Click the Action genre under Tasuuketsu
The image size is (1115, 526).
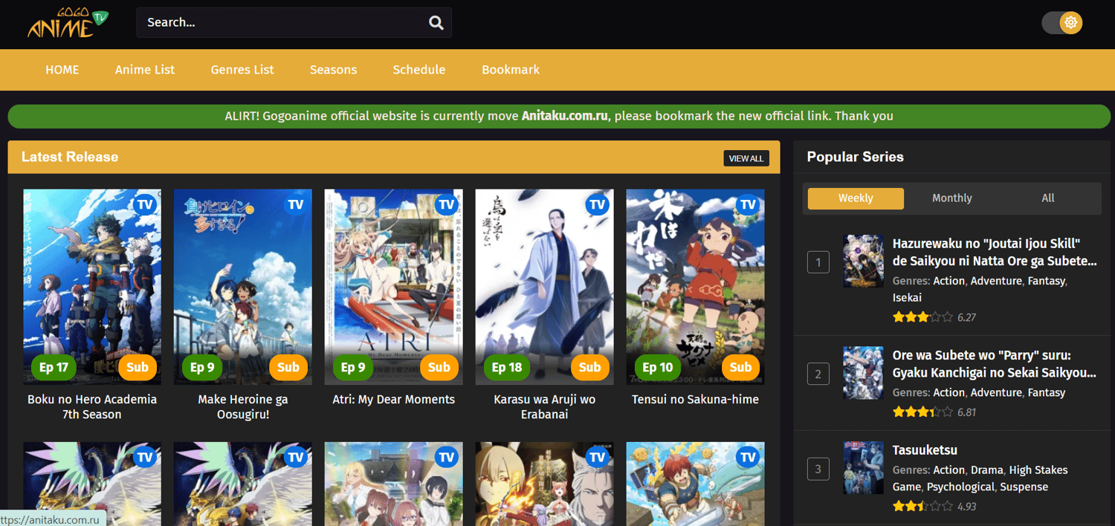pyautogui.click(x=948, y=470)
